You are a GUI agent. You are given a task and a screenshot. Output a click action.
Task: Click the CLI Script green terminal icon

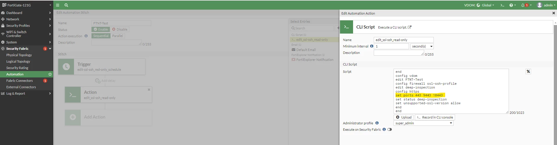coord(346,27)
